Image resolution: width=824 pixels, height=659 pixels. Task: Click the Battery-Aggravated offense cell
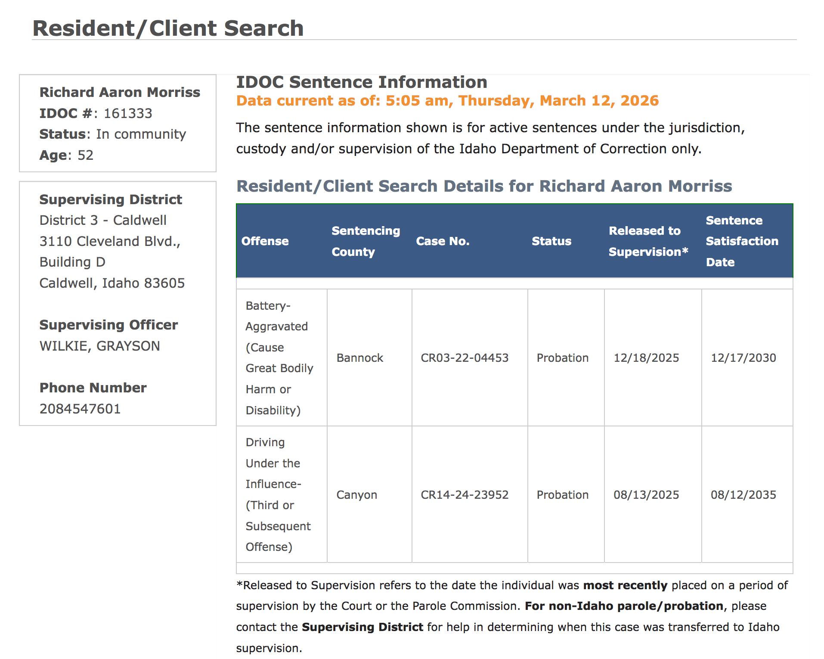[x=279, y=358]
